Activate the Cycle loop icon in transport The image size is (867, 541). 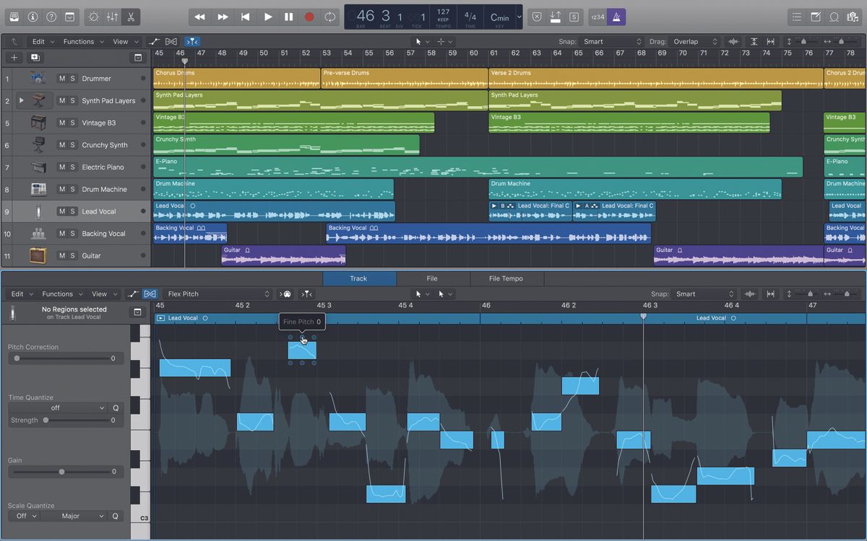(330, 17)
